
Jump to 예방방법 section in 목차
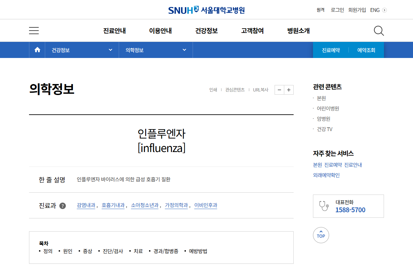[198, 251]
